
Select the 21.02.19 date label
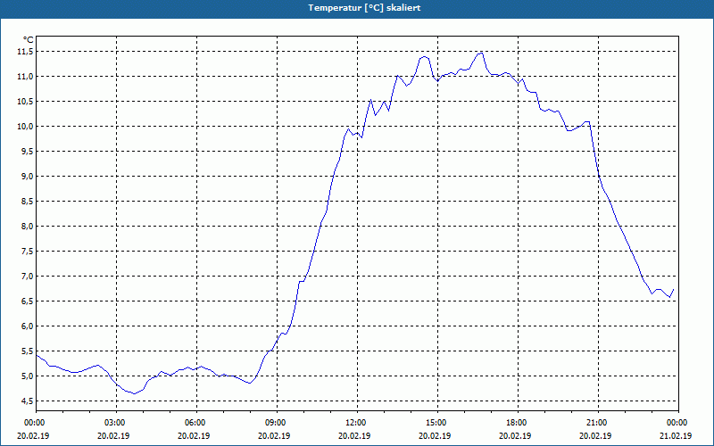pyautogui.click(x=677, y=436)
